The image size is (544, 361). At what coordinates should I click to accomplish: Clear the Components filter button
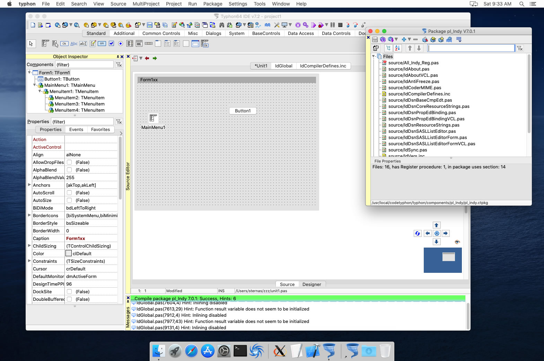[x=119, y=65]
